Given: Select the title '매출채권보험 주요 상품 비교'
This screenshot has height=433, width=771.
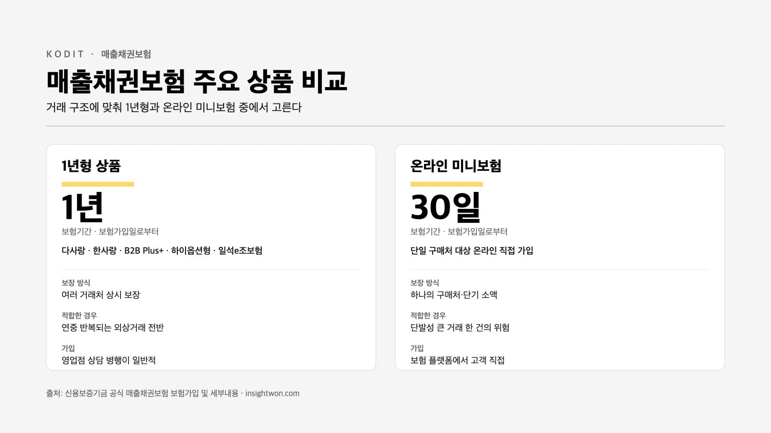Looking at the screenshot, I should (x=197, y=81).
